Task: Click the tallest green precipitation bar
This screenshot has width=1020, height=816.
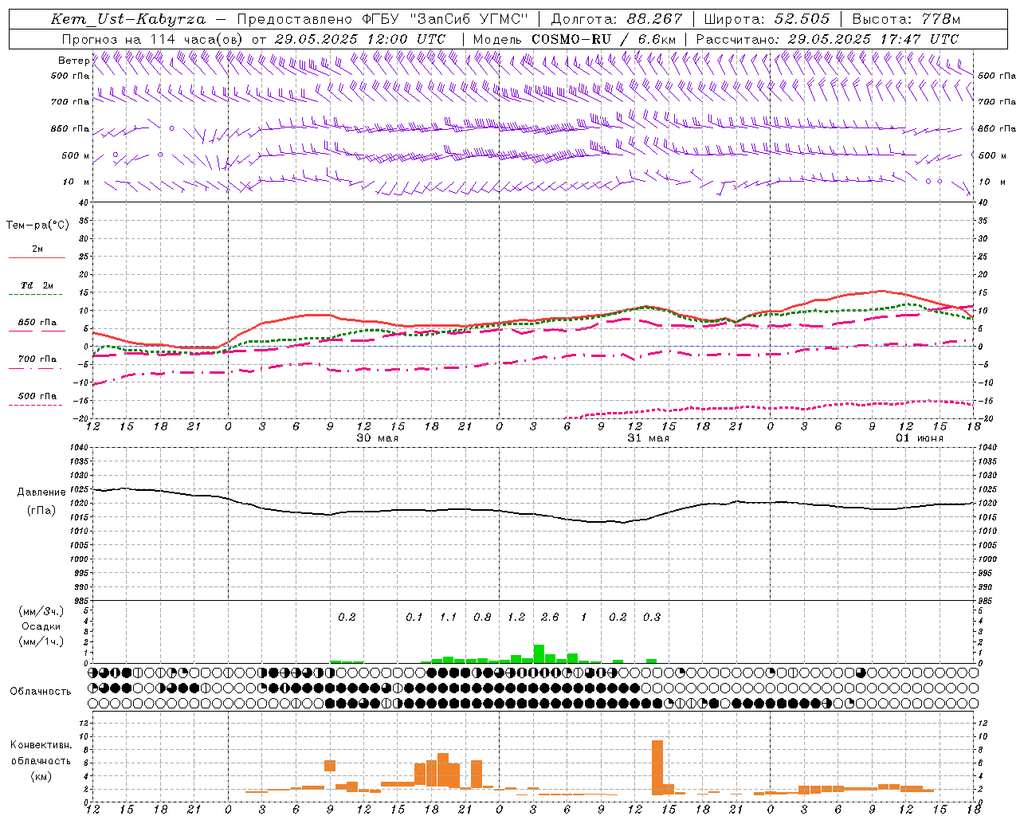Action: [539, 653]
